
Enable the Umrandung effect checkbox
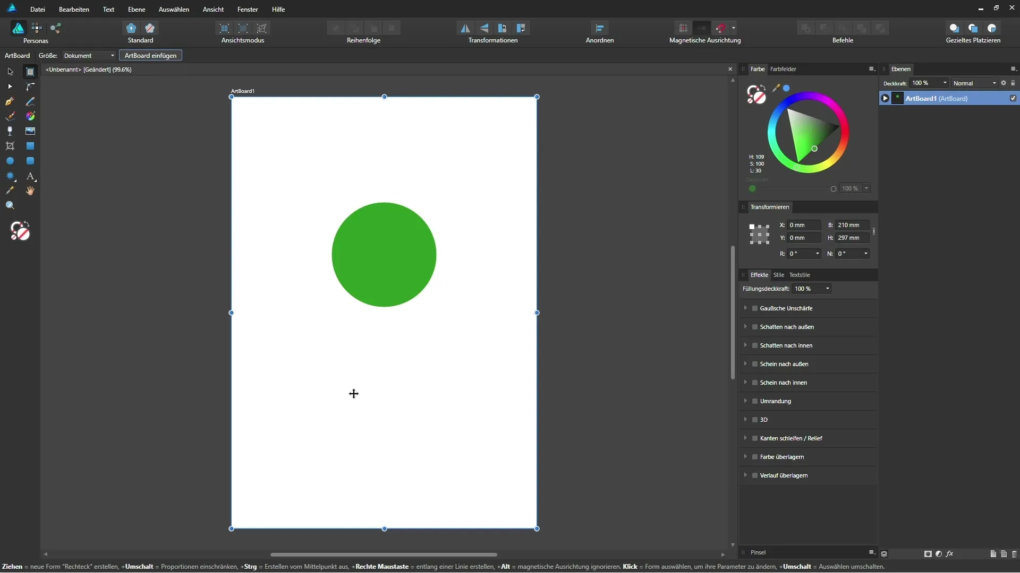755,401
